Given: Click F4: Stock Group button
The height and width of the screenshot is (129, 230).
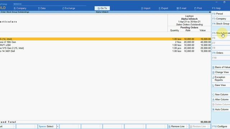Looking at the screenshot, I should (221, 24).
